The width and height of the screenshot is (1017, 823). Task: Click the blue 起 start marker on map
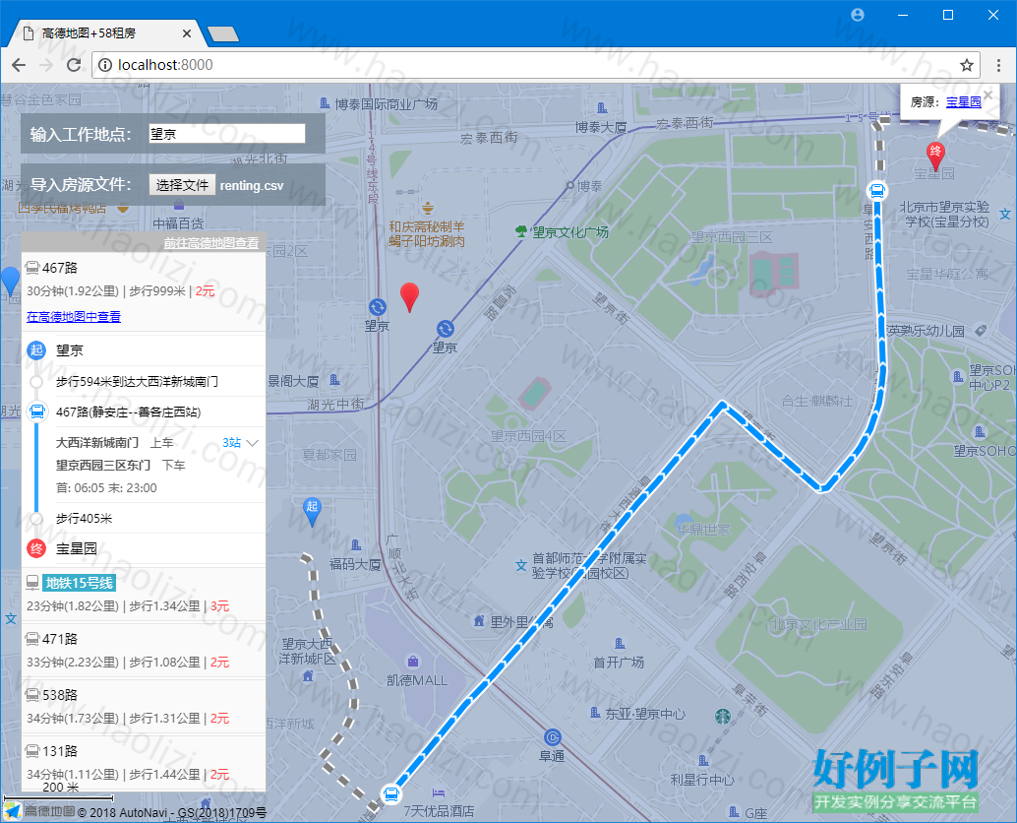point(312,512)
